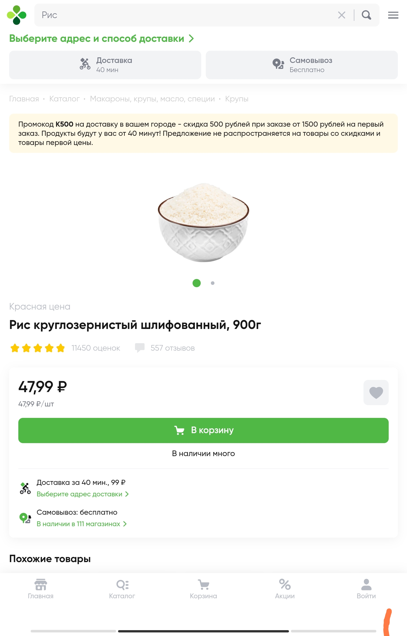Open the hamburger menu
This screenshot has width=407, height=636.
[393, 15]
